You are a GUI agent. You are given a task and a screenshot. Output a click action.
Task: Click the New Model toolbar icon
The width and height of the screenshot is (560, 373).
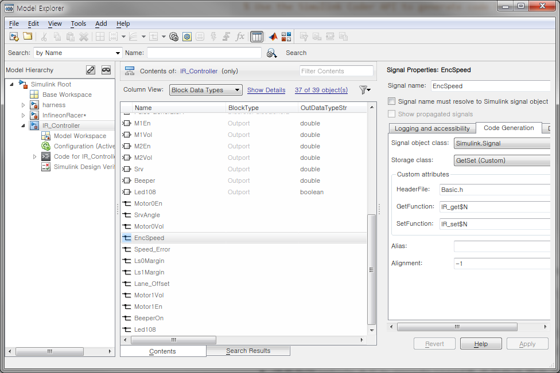coord(14,36)
